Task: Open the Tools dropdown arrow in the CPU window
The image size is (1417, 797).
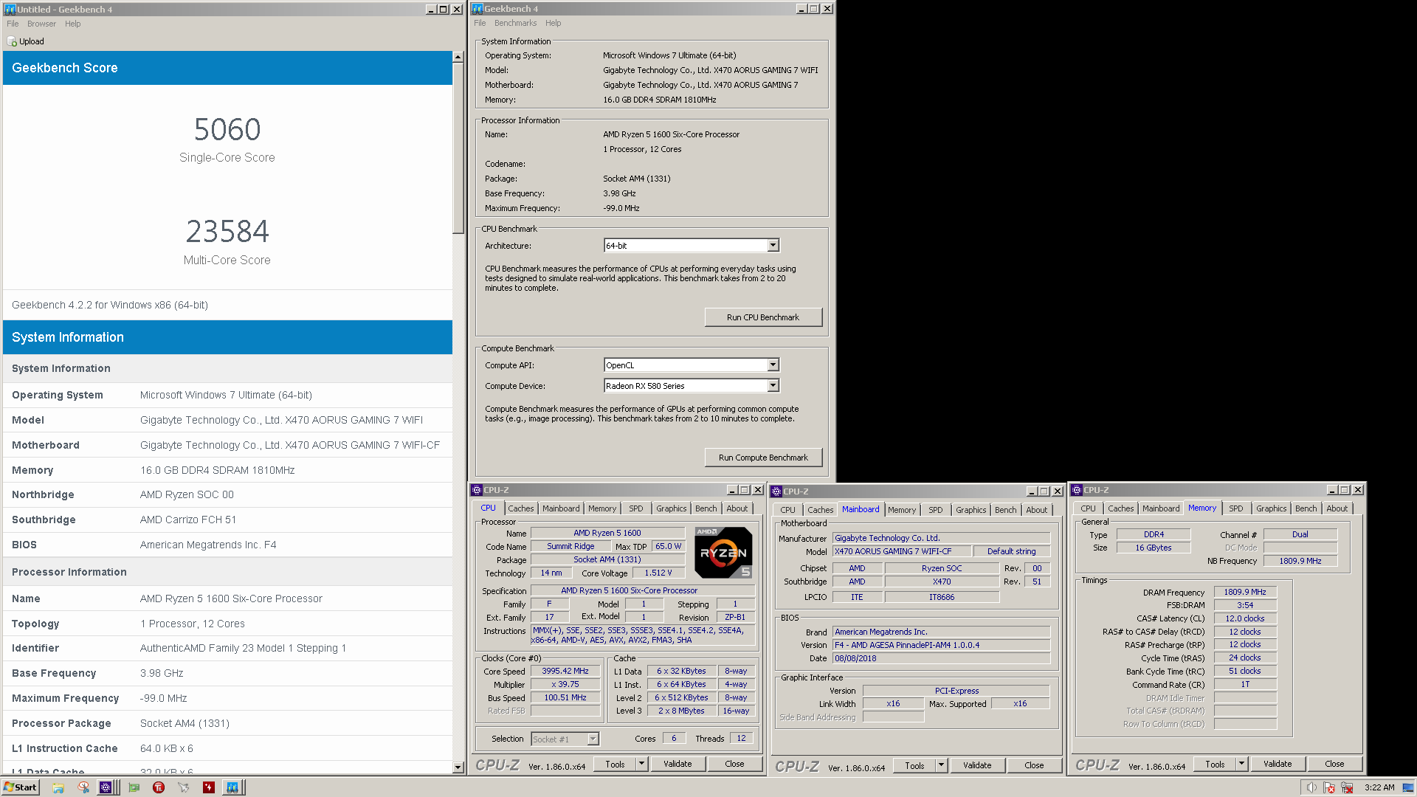Action: click(642, 764)
